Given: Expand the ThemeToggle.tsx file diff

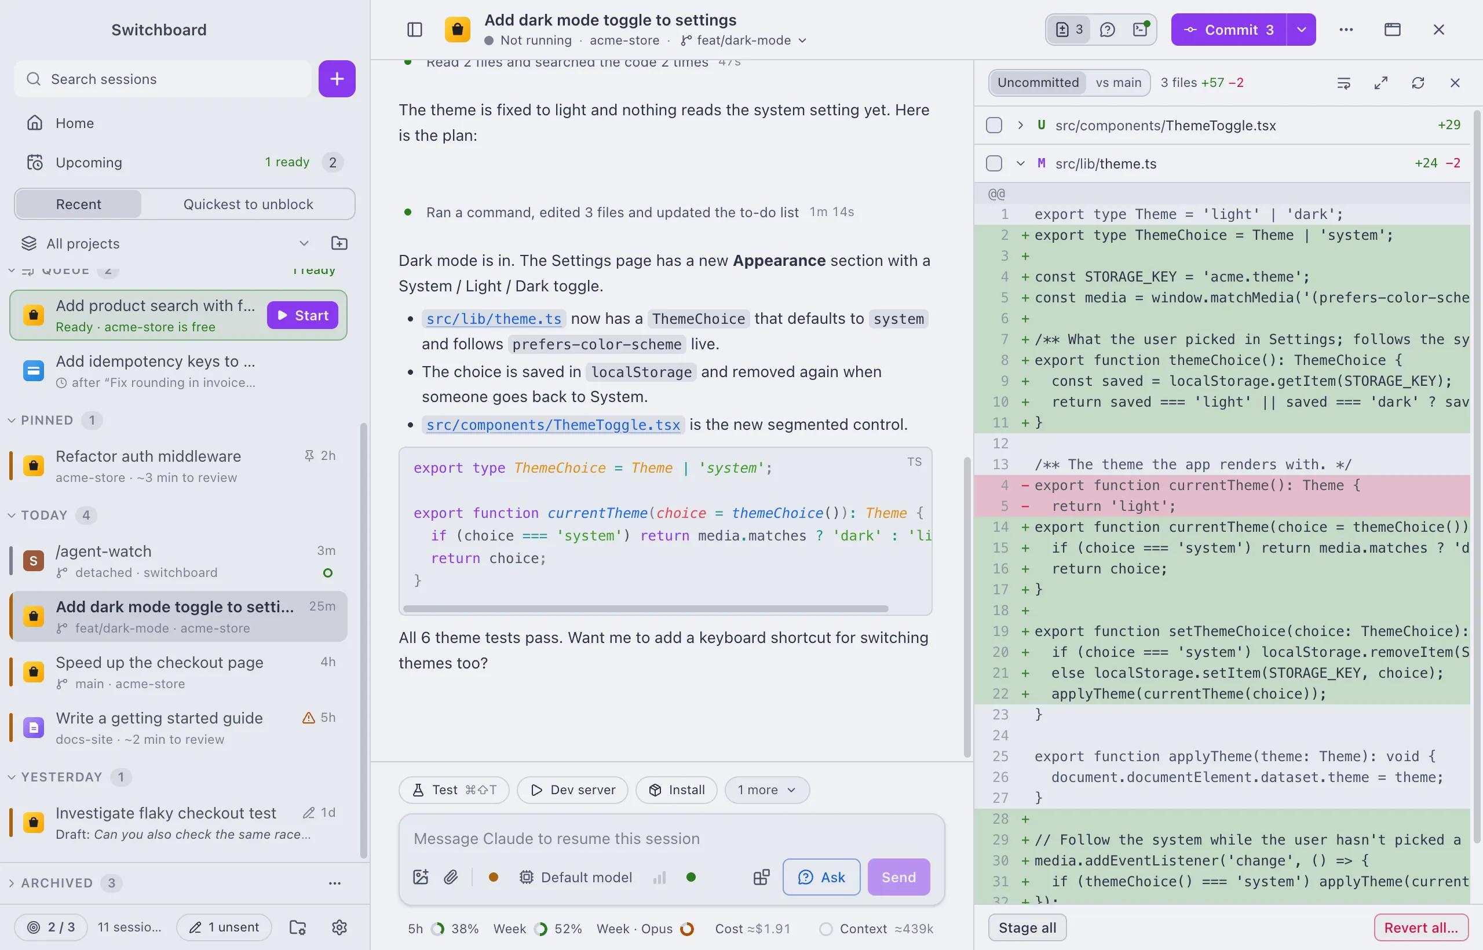Looking at the screenshot, I should point(1020,125).
